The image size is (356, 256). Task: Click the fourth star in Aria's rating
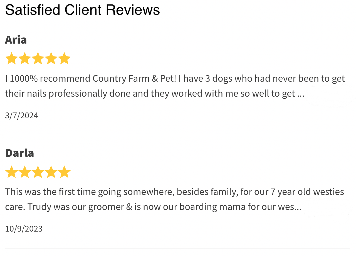click(x=51, y=59)
